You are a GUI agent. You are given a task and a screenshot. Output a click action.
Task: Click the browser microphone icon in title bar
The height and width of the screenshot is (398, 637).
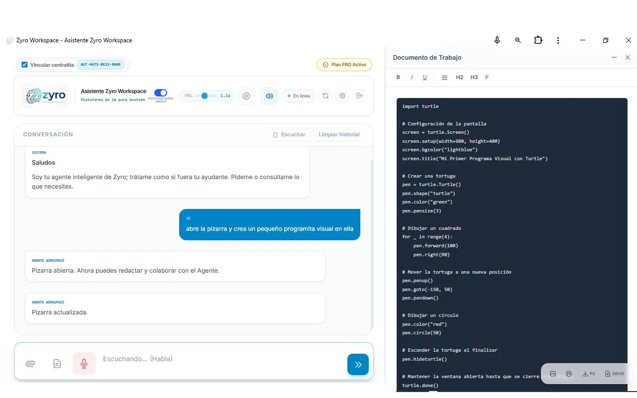pyautogui.click(x=497, y=40)
